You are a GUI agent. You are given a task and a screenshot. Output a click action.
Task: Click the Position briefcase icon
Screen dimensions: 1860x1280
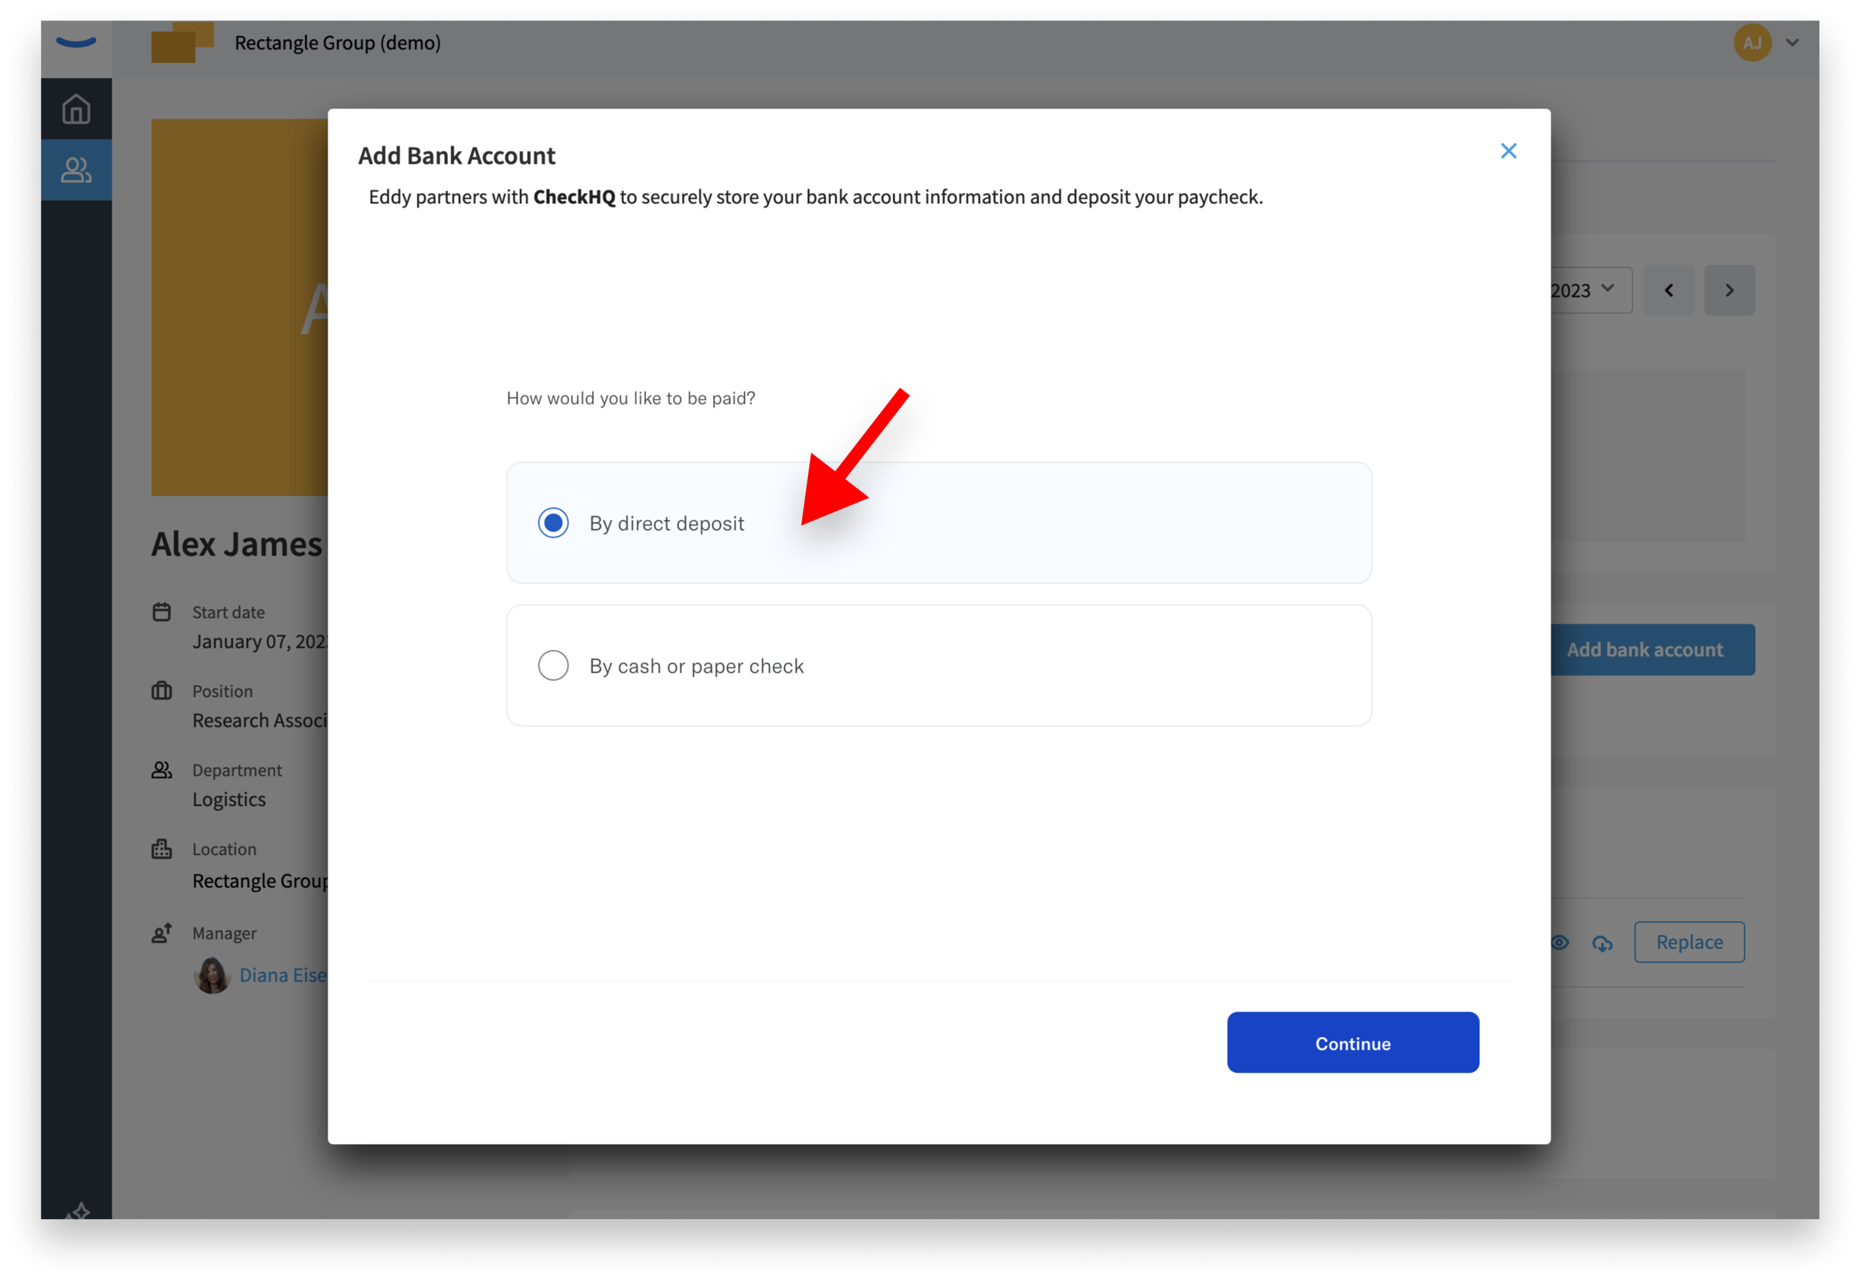[x=161, y=691]
